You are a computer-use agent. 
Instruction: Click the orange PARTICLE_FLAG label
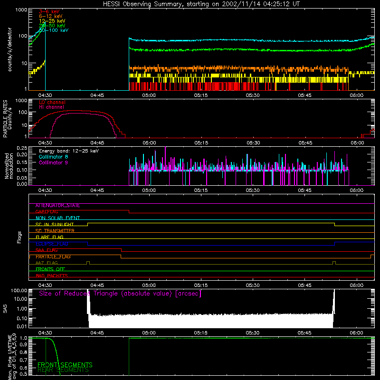click(53, 256)
